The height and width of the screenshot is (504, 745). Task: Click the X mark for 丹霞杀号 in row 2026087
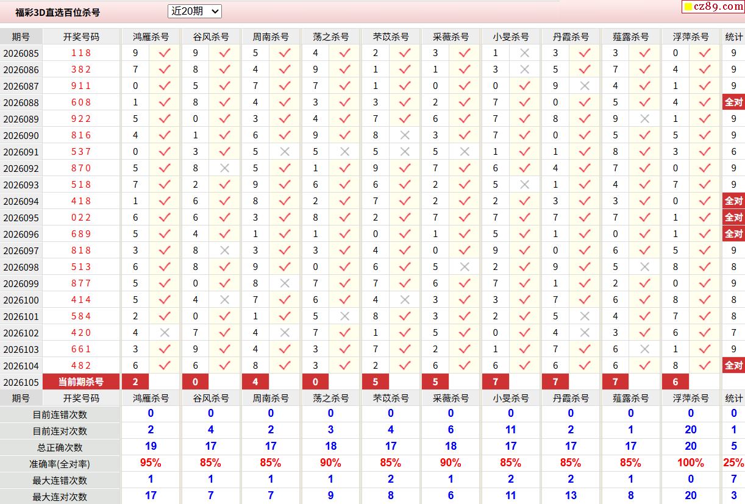pyautogui.click(x=585, y=86)
